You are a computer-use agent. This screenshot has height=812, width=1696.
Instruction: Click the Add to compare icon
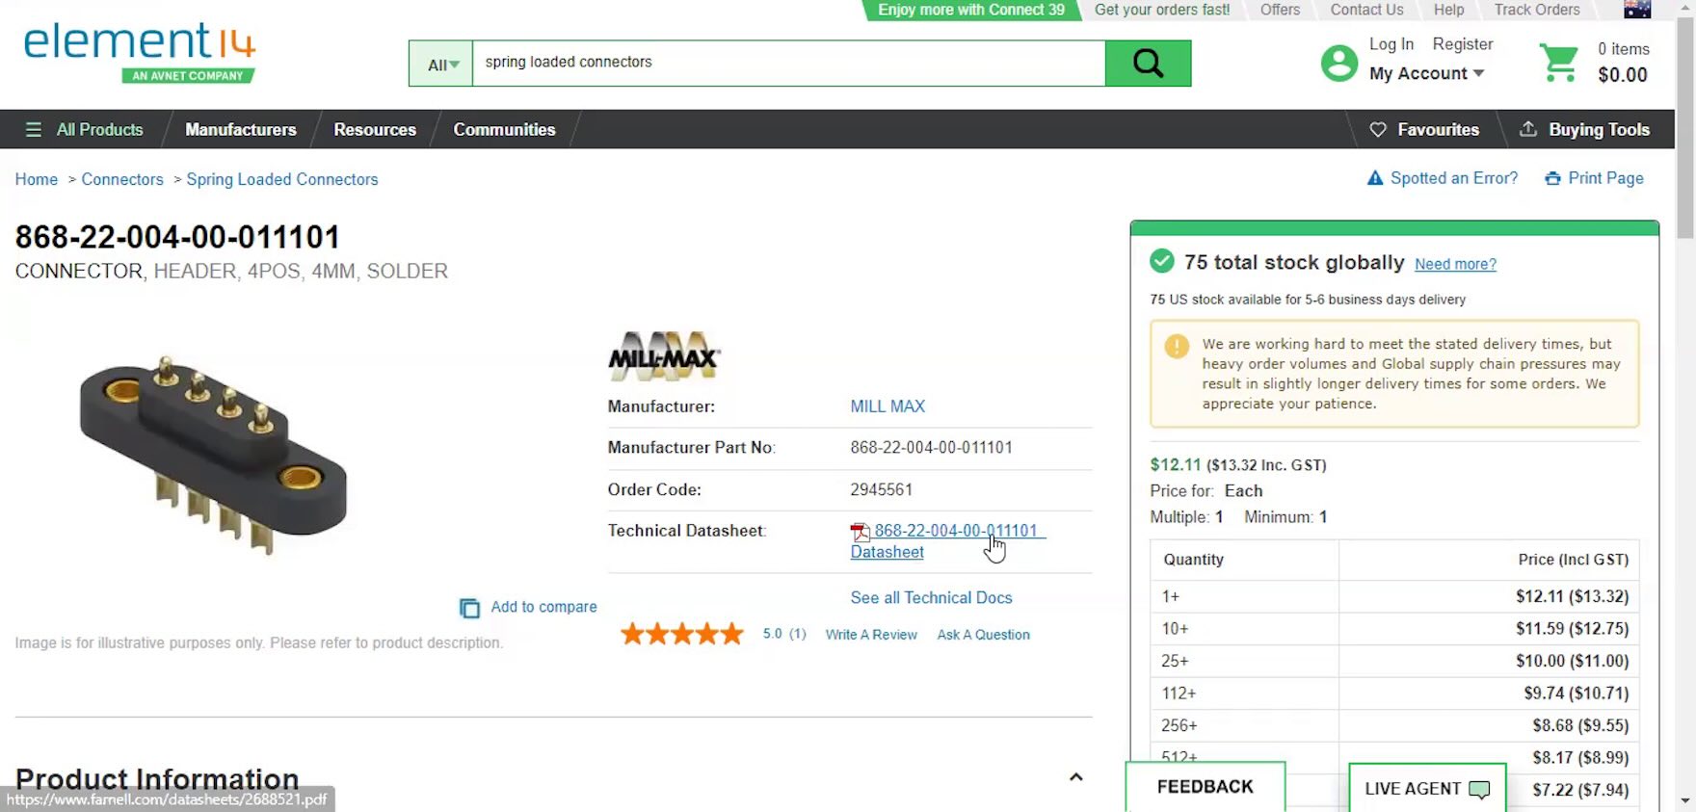pos(469,608)
